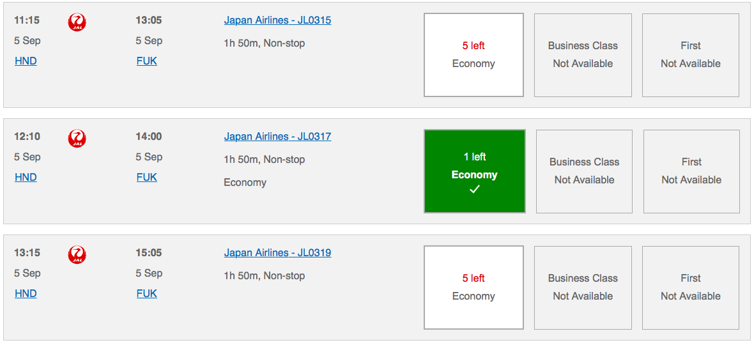Click HND airport link on 12:10 flight
The image size is (754, 345).
click(26, 178)
